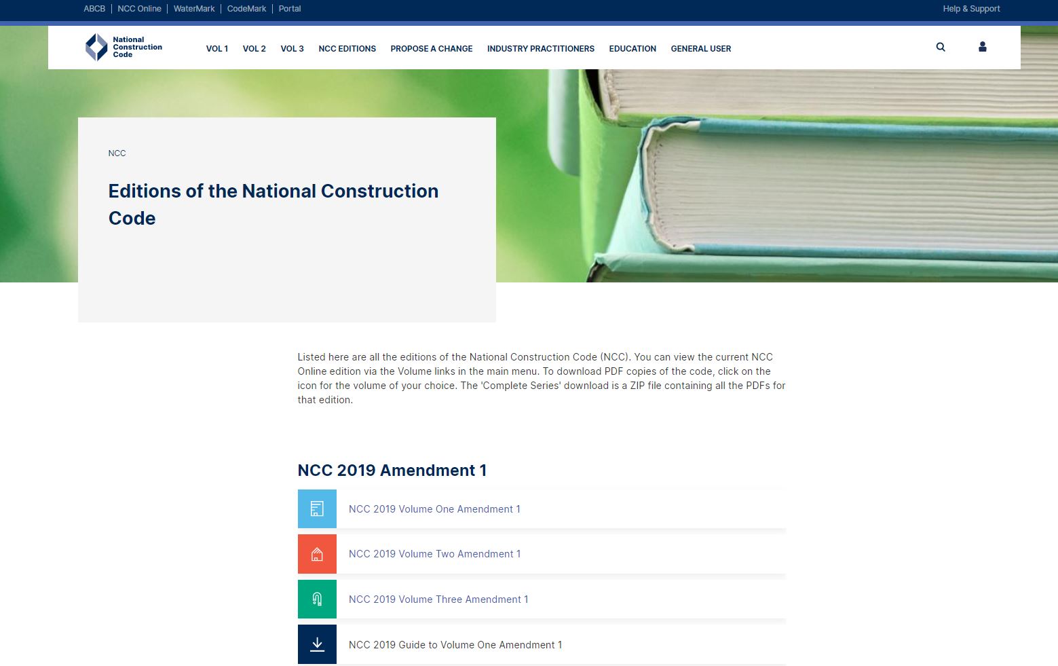Select INDUSTRY PRACTITIONERS from the navigation
The width and height of the screenshot is (1058, 666).
540,48
